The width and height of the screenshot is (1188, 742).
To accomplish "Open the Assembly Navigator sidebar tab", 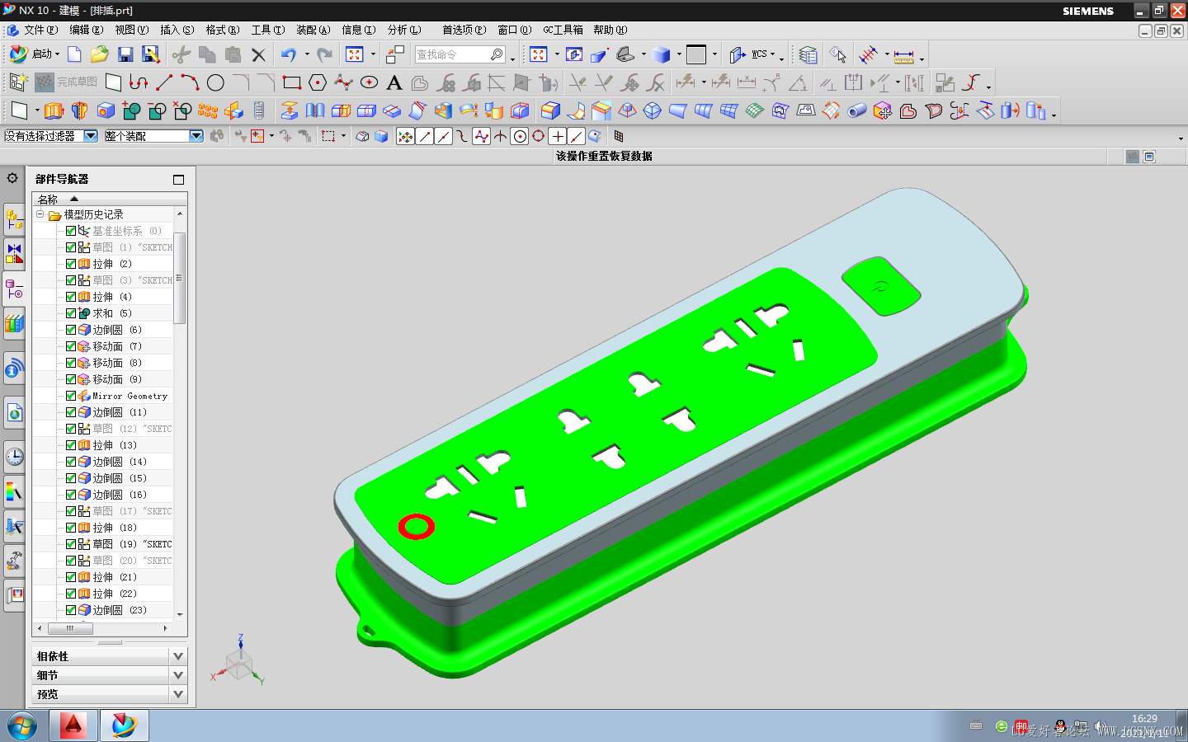I will point(14,219).
